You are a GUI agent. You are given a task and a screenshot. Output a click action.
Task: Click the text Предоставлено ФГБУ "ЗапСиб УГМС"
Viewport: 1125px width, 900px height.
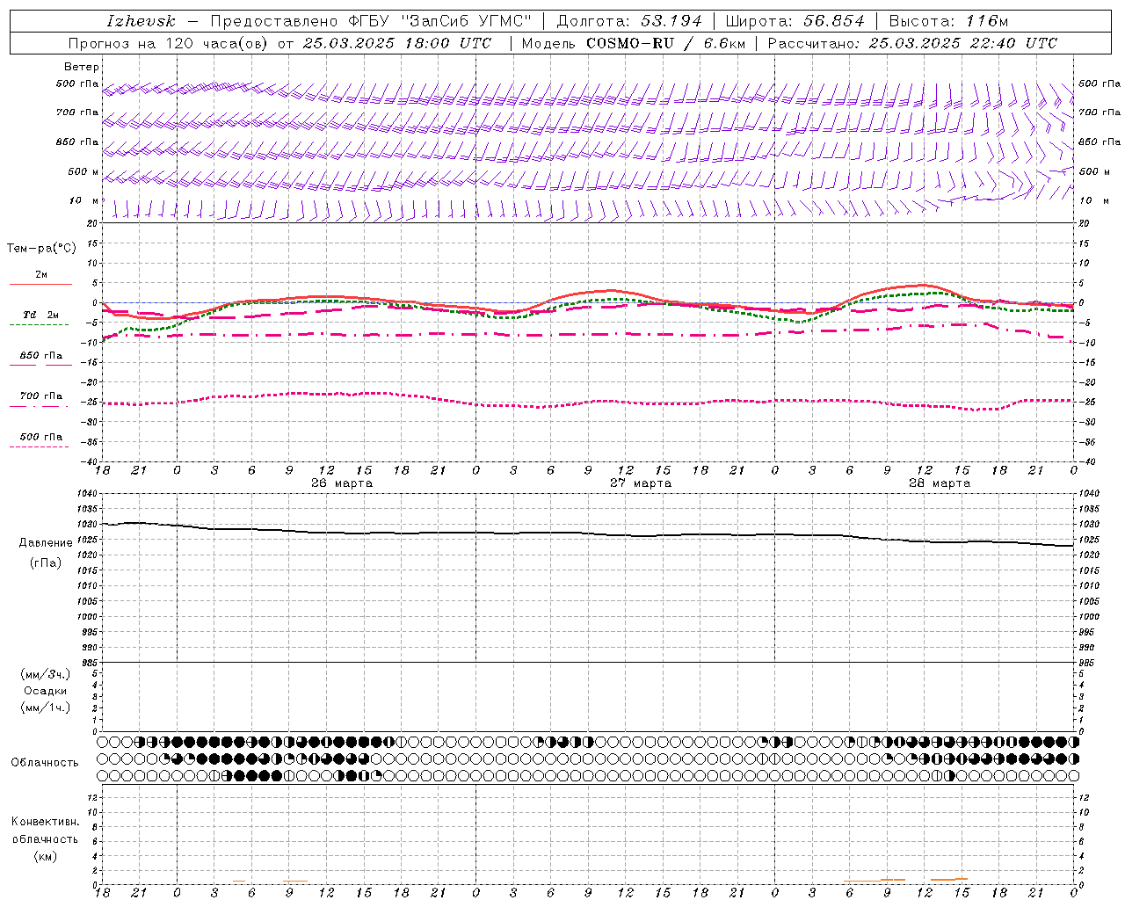tap(371, 21)
